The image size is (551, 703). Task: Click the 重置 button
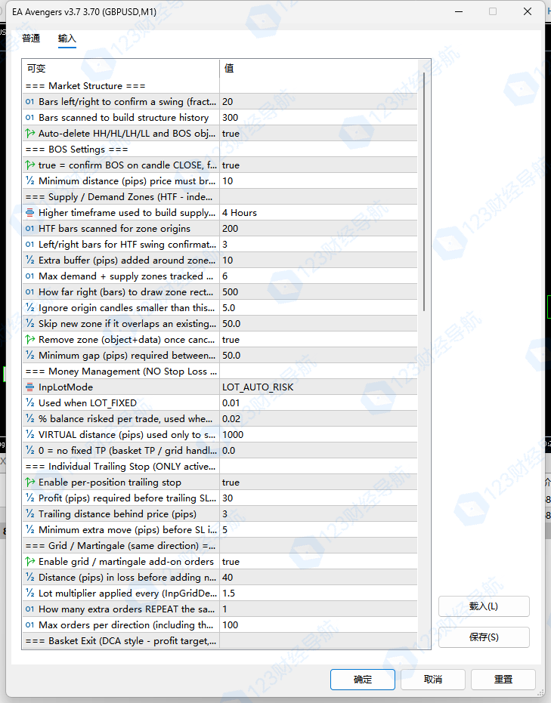pyautogui.click(x=503, y=680)
